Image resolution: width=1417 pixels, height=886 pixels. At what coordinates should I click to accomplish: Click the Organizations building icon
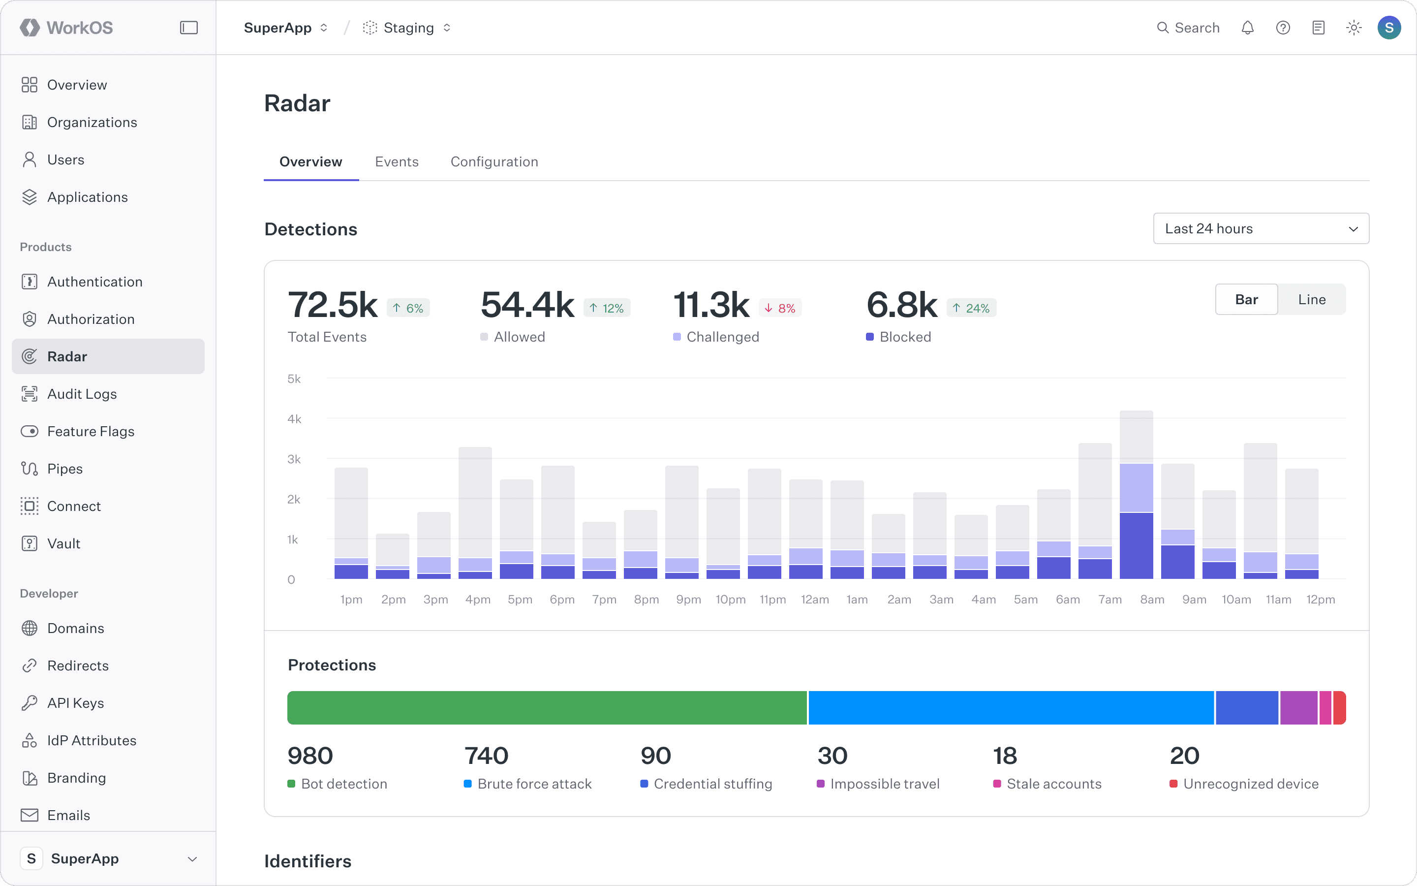(x=30, y=123)
